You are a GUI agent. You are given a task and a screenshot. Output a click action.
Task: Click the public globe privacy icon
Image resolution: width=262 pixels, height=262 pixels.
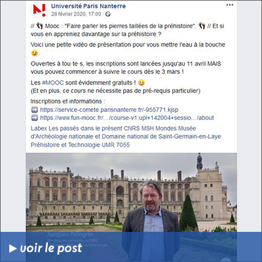108,14
